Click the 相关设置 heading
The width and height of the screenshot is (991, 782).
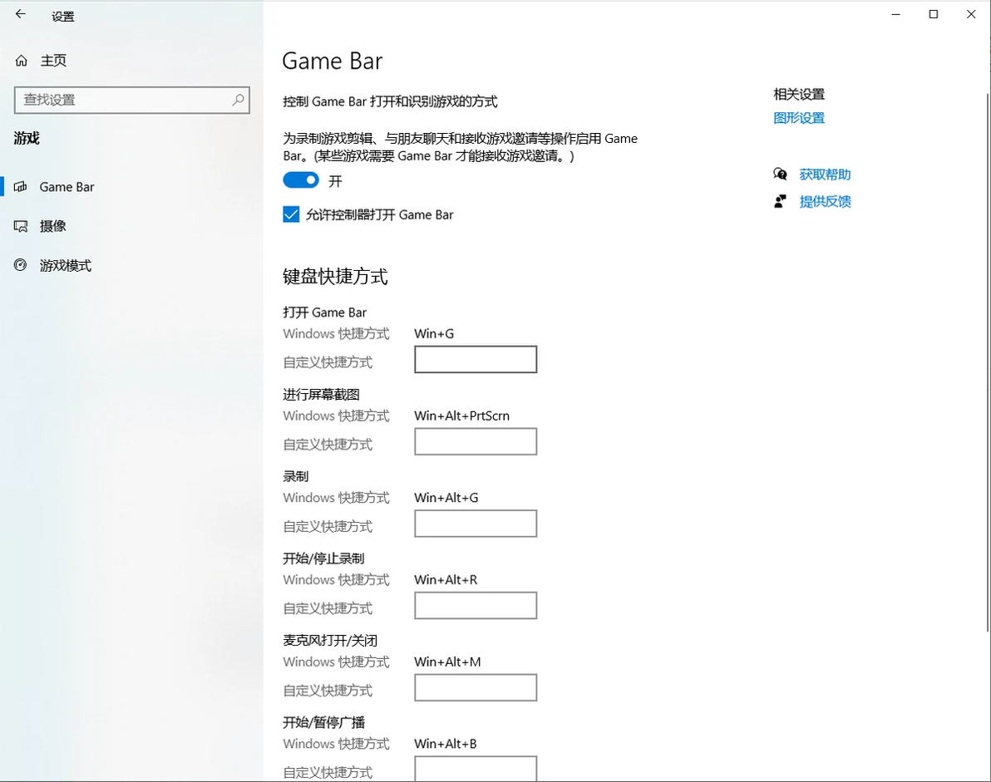[x=799, y=95]
